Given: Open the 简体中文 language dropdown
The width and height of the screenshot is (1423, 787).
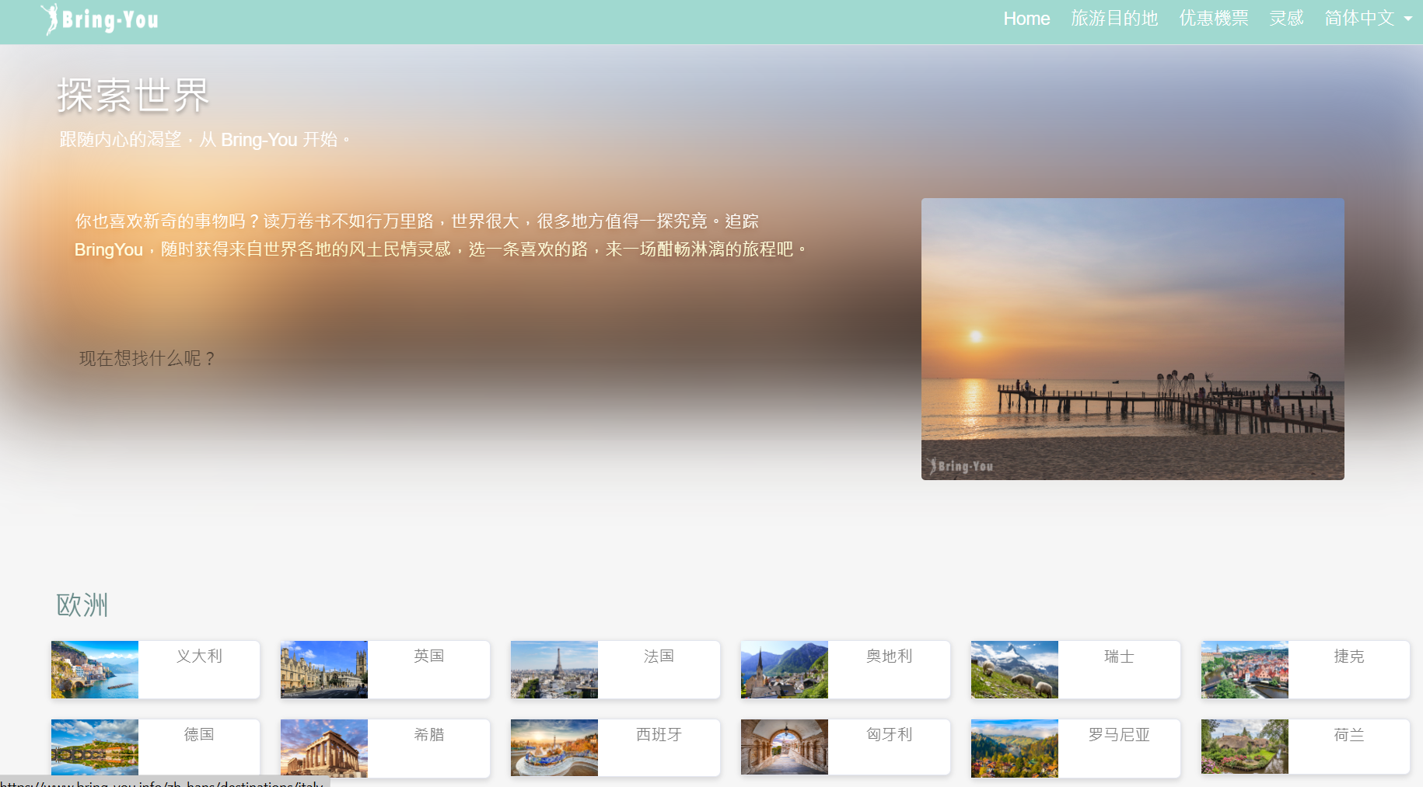Looking at the screenshot, I should [x=1358, y=19].
